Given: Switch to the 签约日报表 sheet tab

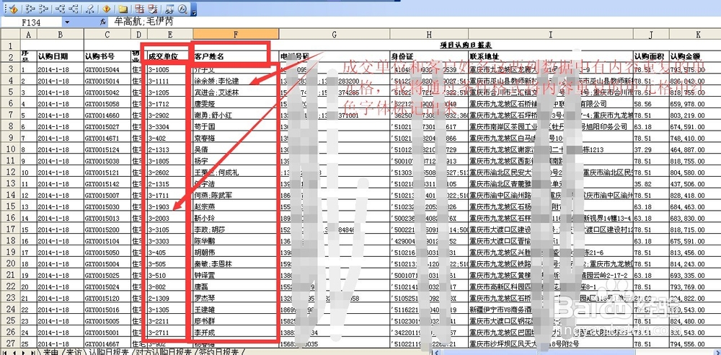Looking at the screenshot, I should 220,352.
